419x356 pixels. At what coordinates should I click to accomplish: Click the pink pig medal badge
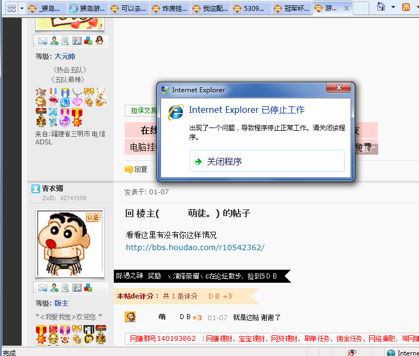pos(54,97)
